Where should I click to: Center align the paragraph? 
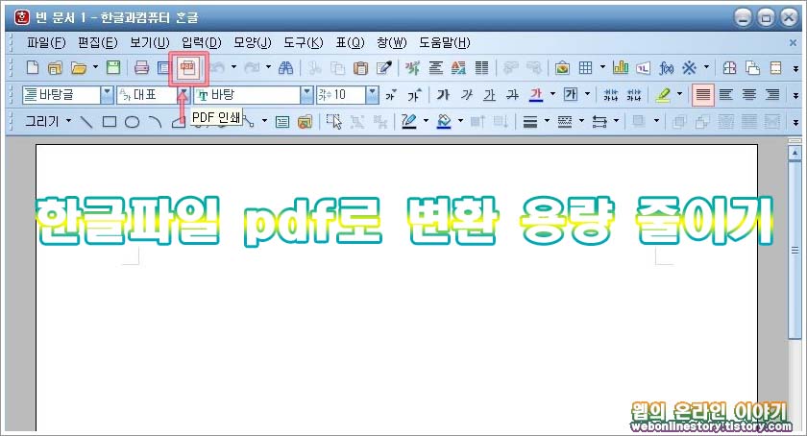(749, 95)
